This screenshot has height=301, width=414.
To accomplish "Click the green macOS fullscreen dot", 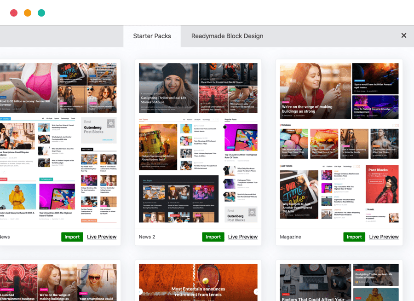I will click(41, 13).
